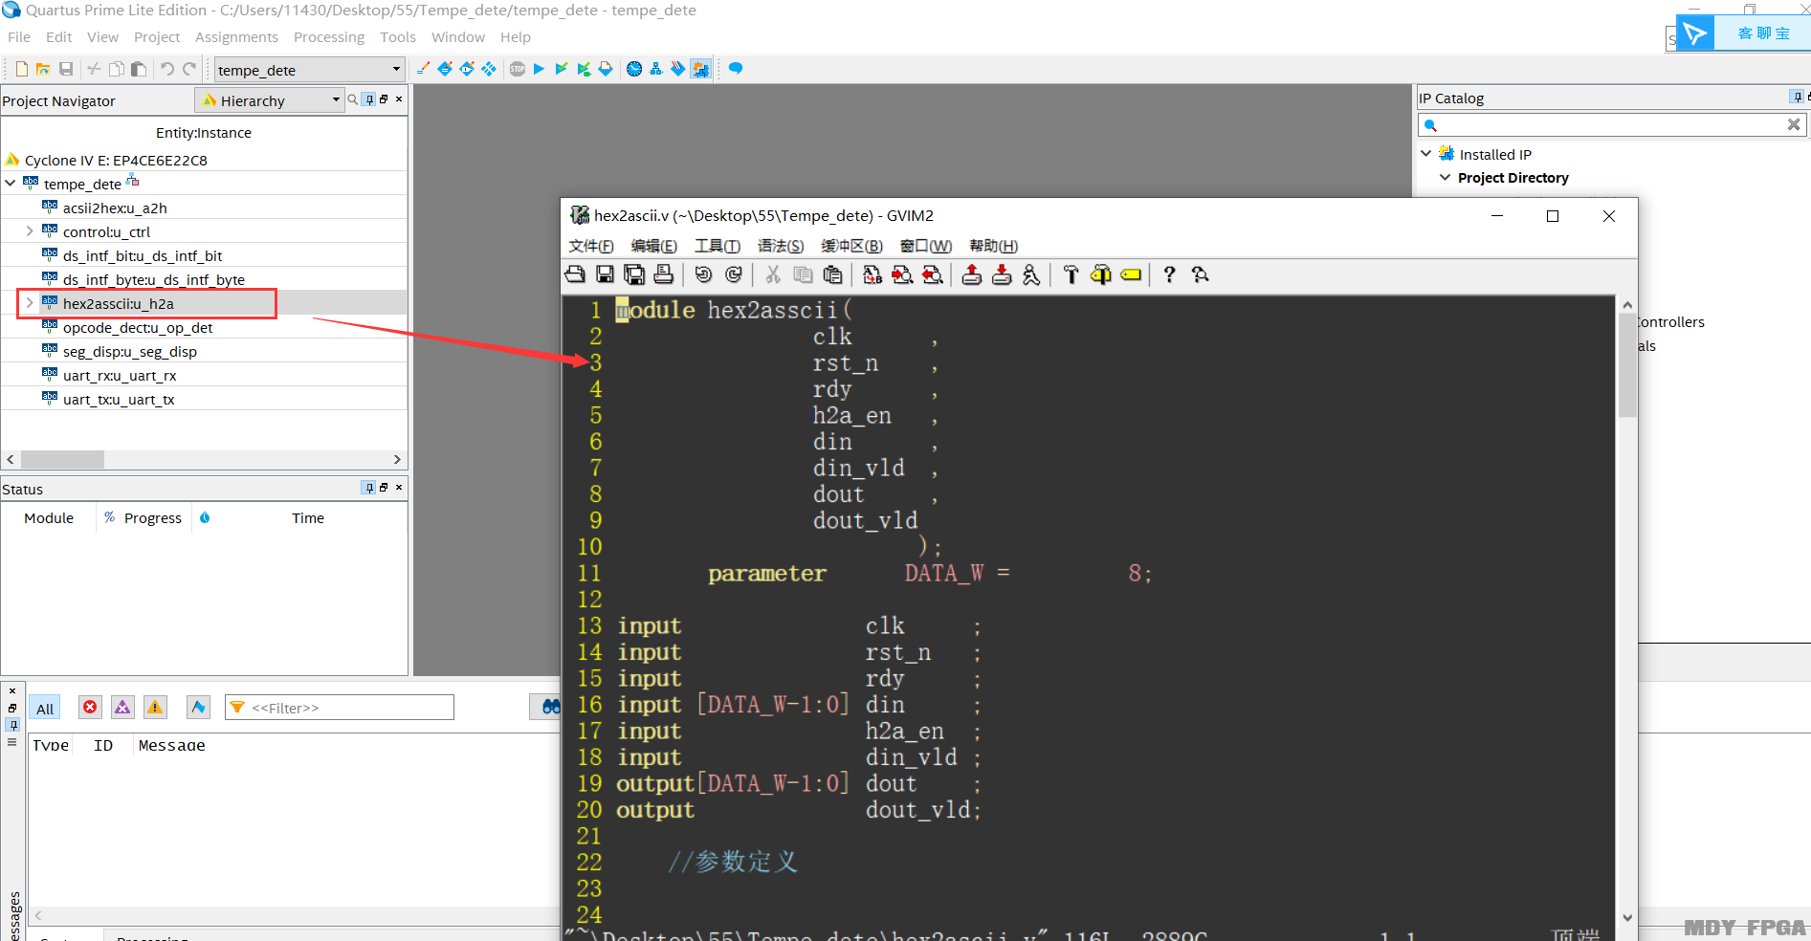1811x941 pixels.
Task: Click the Open file icon in Quartus toolbar
Action: click(x=43, y=69)
